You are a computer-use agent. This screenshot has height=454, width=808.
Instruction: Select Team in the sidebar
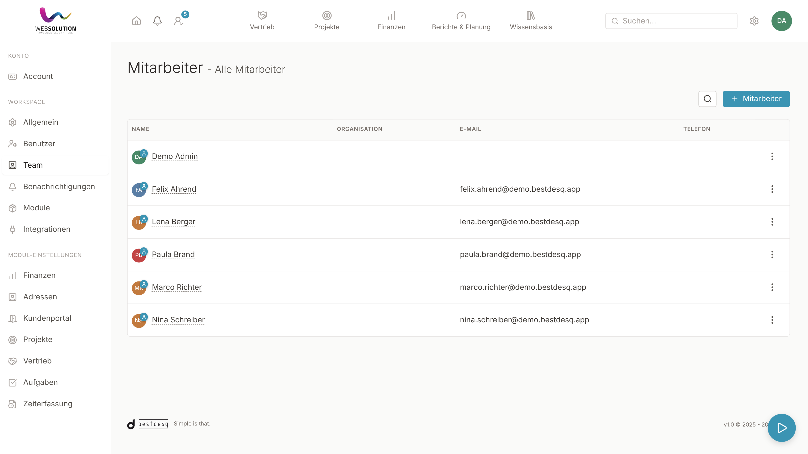[x=55, y=165]
